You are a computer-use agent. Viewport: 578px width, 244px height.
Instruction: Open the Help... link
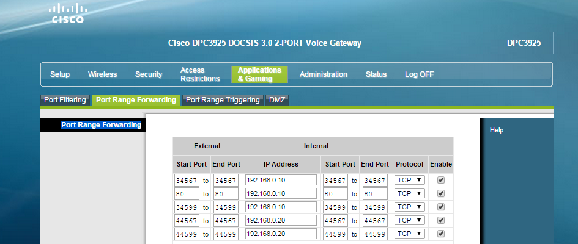click(x=499, y=130)
